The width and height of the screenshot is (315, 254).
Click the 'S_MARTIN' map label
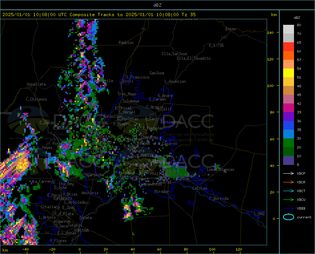[145, 155]
